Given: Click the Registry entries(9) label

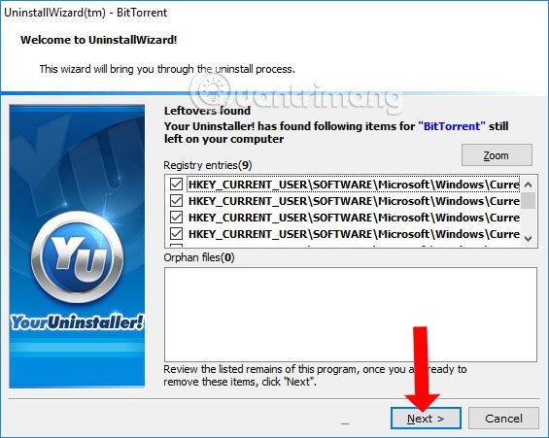Looking at the screenshot, I should 208,165.
